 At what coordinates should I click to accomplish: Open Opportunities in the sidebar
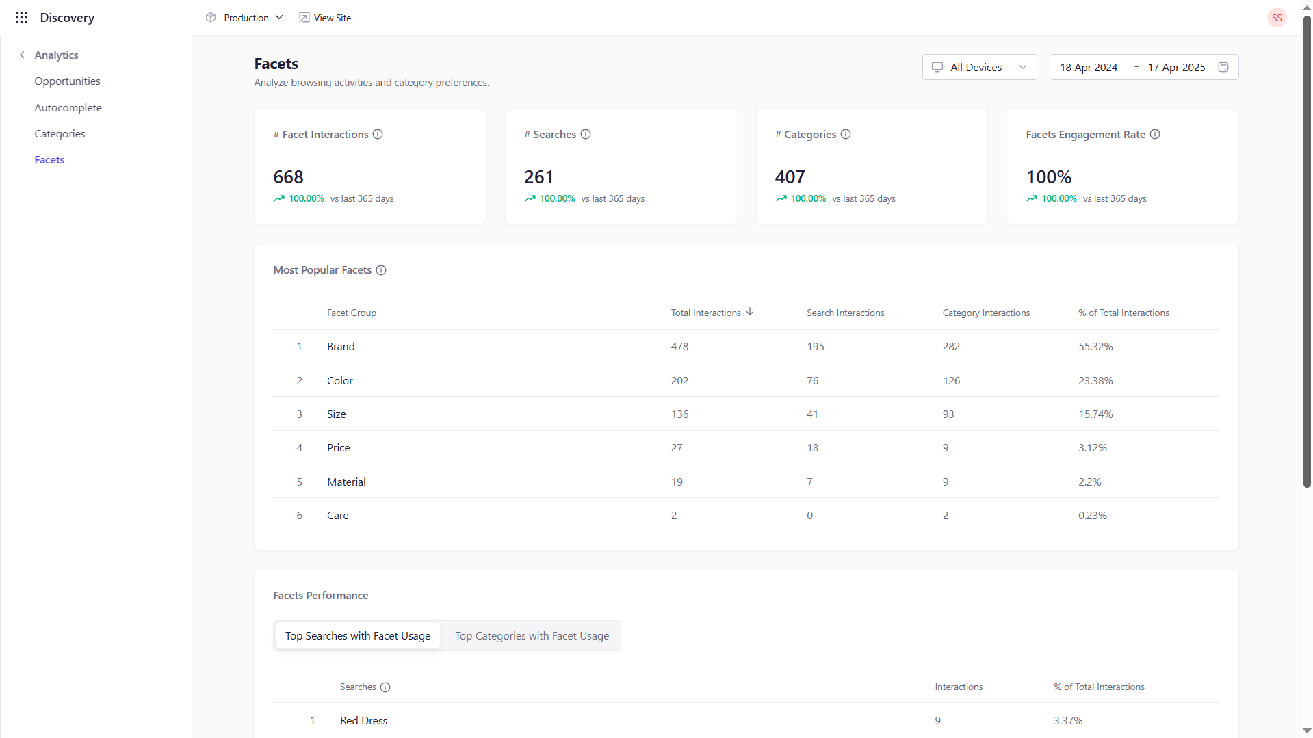(67, 81)
